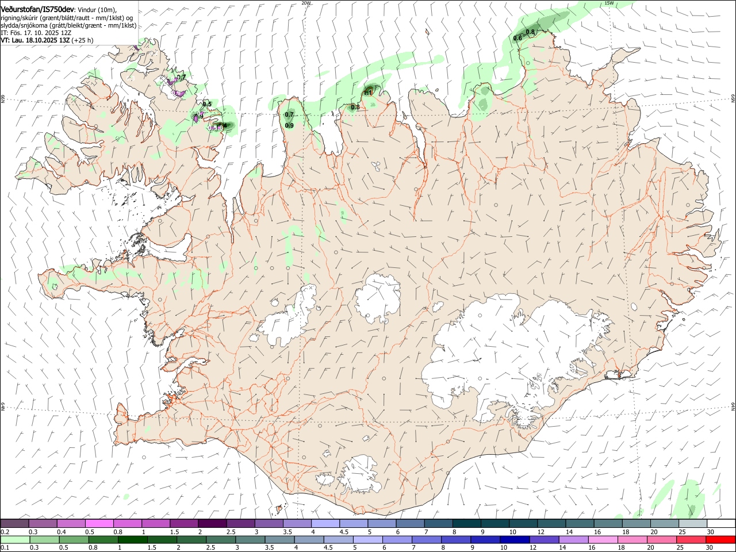Click the '(+25 h)' forecast offset text

tap(83, 40)
